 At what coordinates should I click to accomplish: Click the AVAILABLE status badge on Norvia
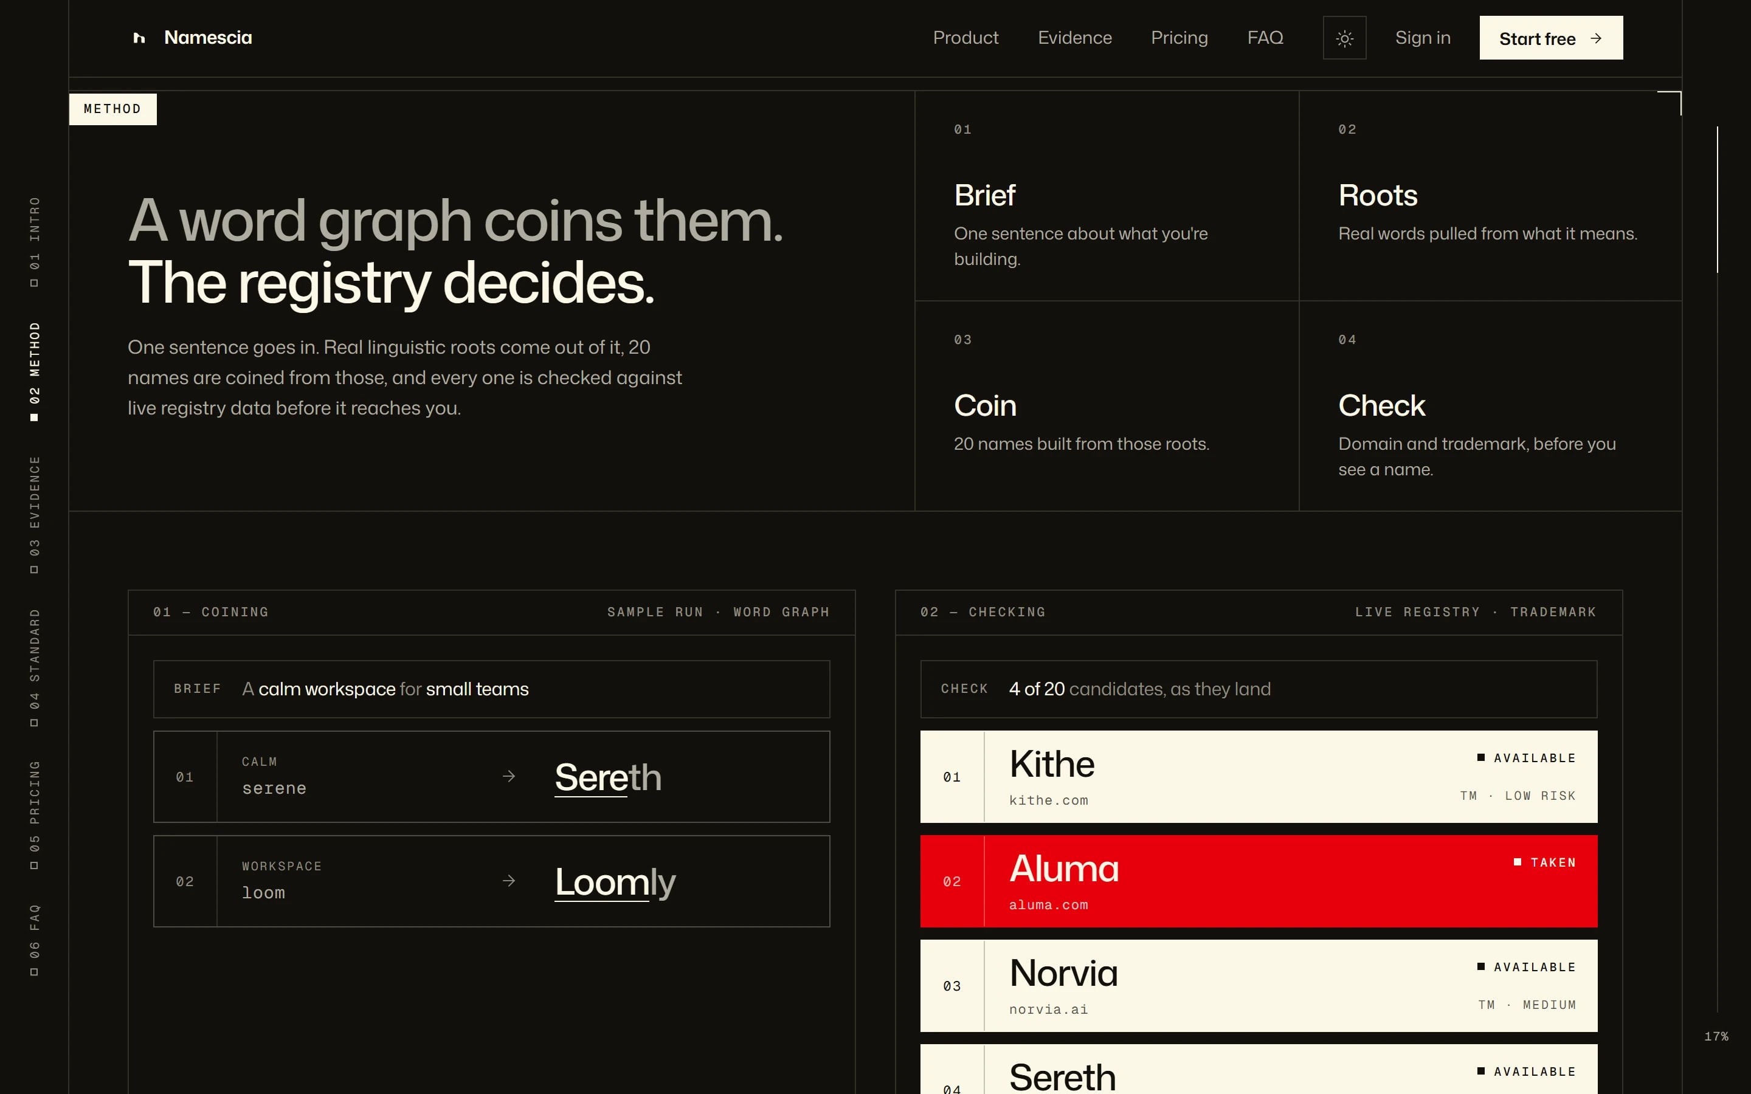click(1527, 966)
